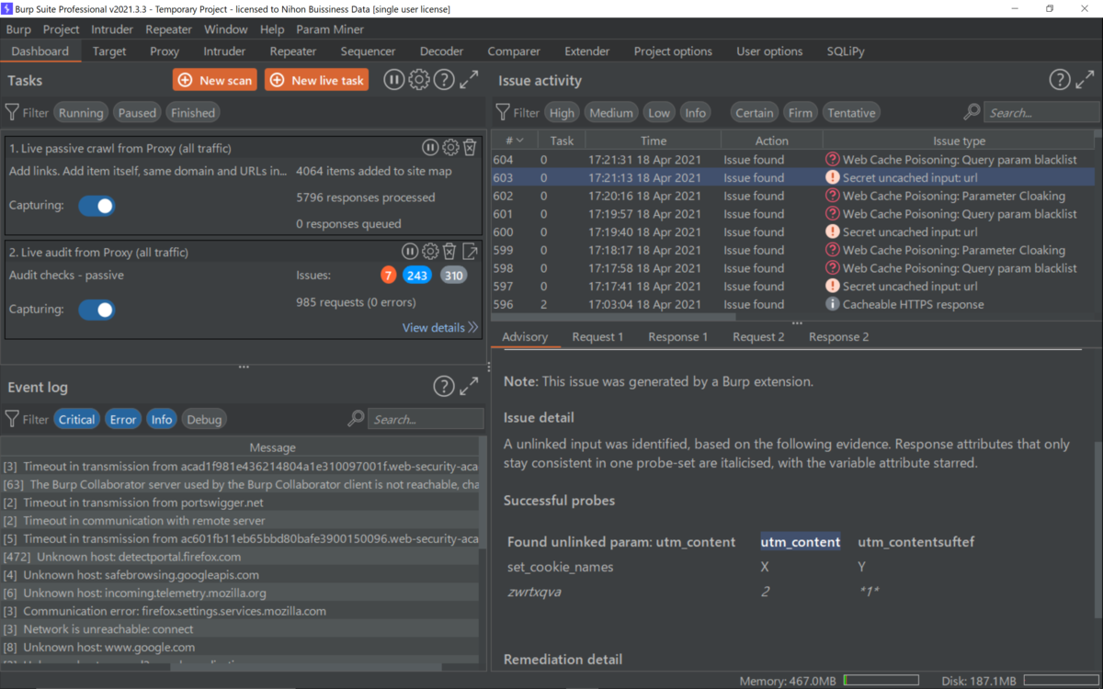The image size is (1103, 689).
Task: Click the Issue activity search field
Action: pyautogui.click(x=1041, y=113)
